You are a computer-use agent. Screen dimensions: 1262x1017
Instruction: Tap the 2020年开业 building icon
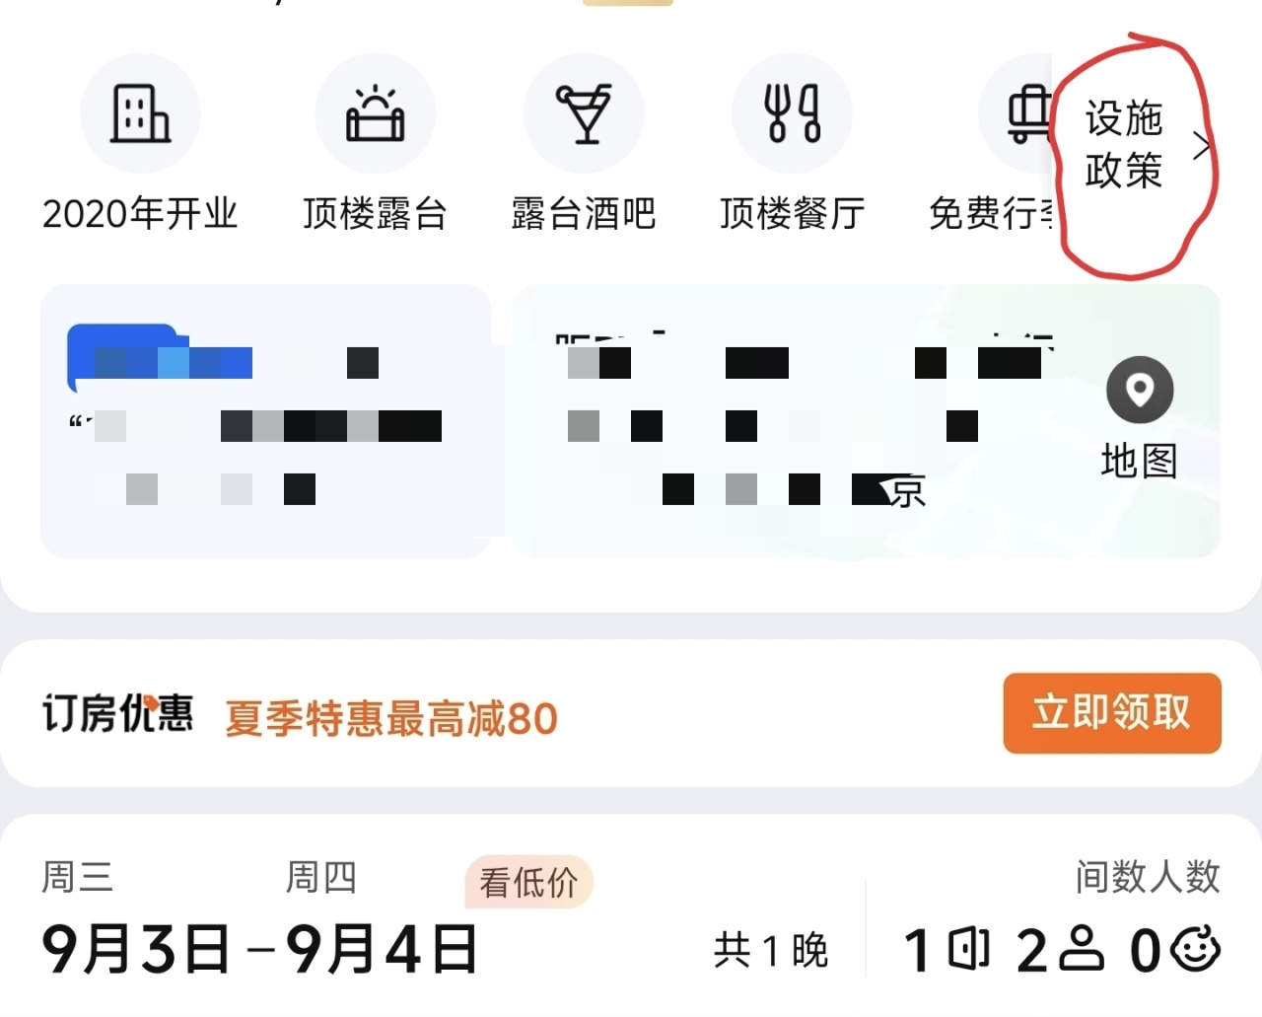click(140, 113)
